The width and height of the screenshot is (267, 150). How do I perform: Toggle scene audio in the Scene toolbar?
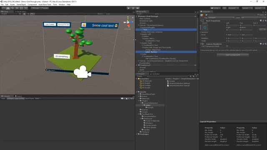28,14
